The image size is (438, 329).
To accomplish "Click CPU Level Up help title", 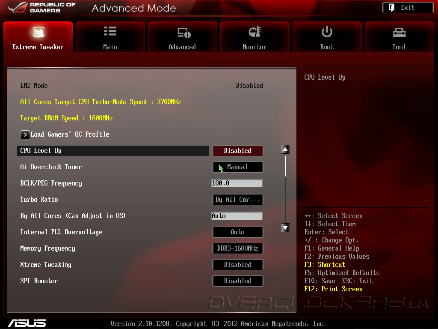I will [325, 78].
